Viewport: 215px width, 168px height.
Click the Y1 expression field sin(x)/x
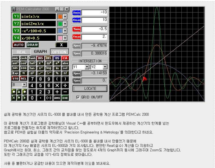38,17
